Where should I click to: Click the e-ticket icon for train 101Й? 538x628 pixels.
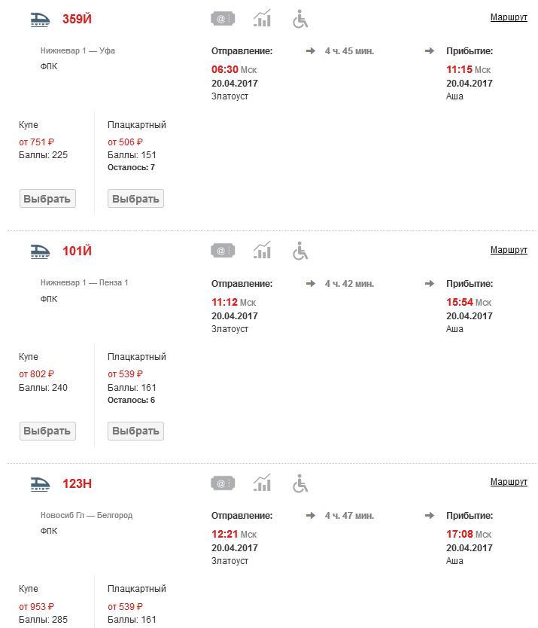223,251
